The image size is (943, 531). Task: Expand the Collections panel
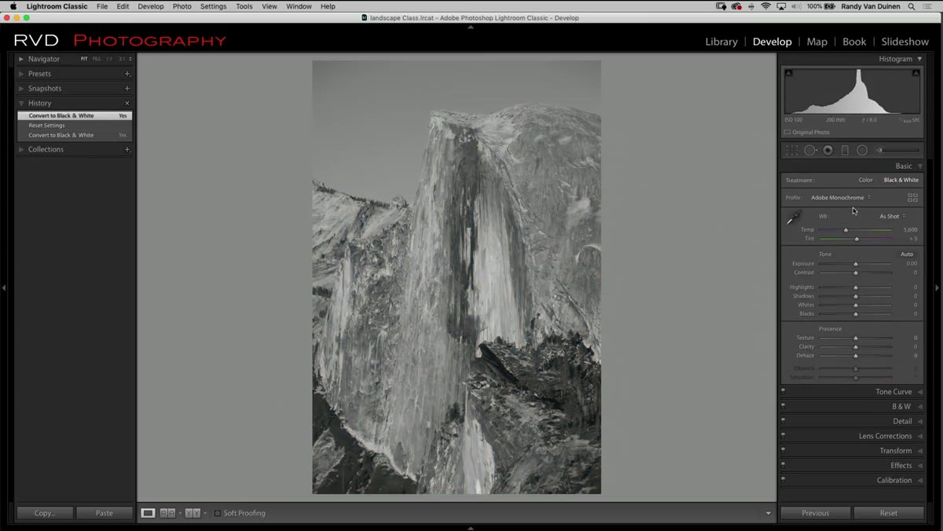(x=21, y=149)
